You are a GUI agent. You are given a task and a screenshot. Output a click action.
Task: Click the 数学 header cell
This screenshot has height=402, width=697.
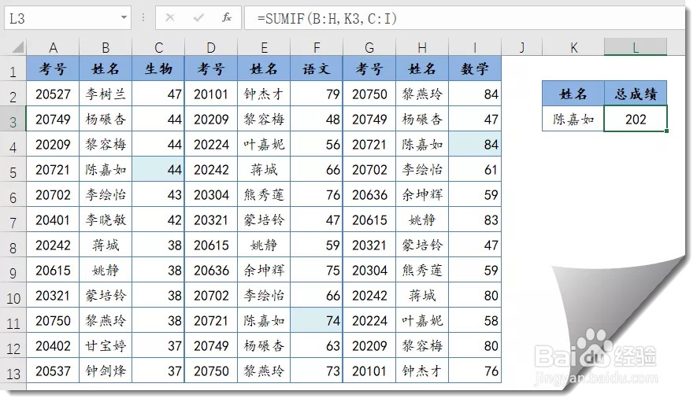(475, 68)
